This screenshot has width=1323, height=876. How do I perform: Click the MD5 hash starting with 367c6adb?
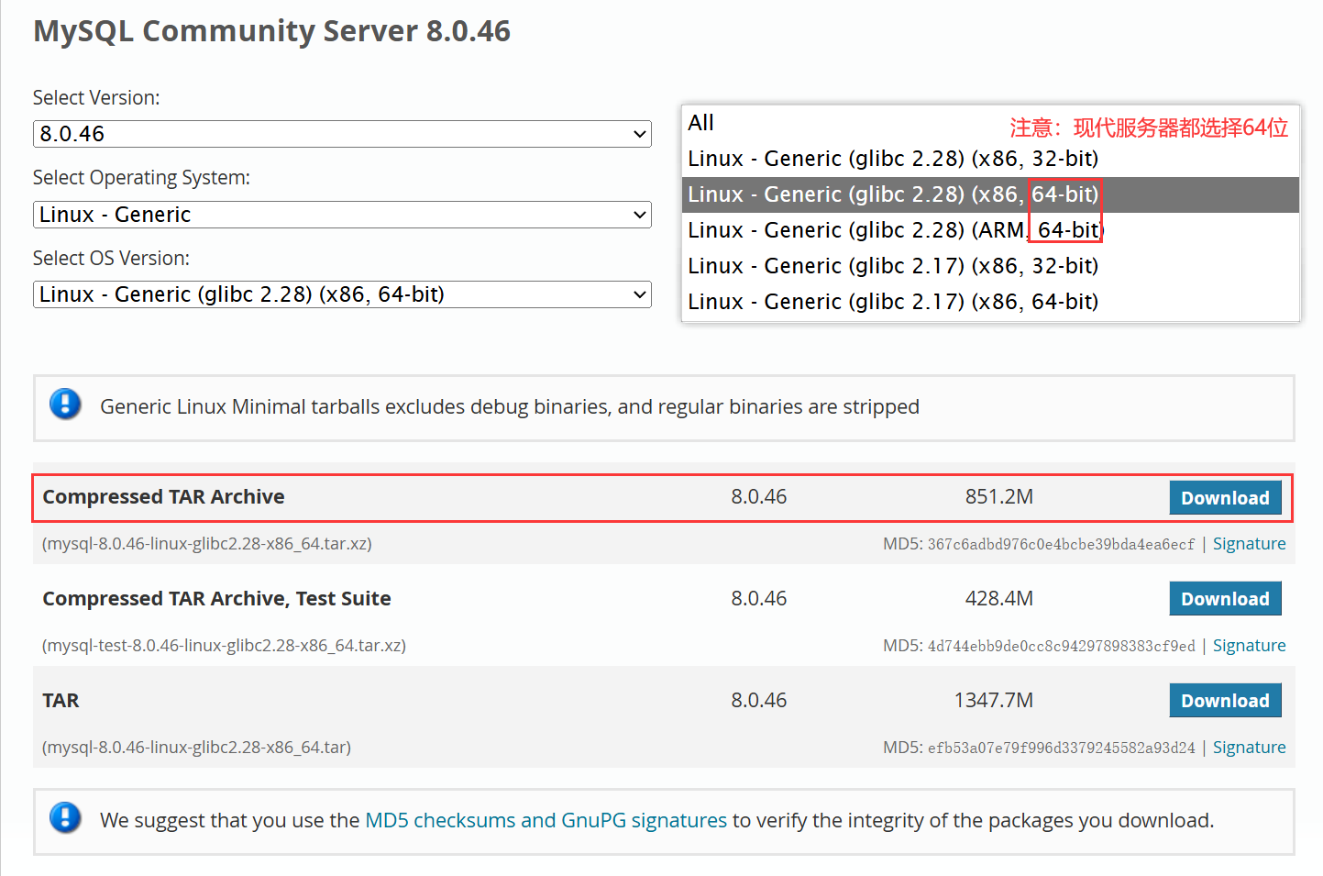click(1061, 545)
